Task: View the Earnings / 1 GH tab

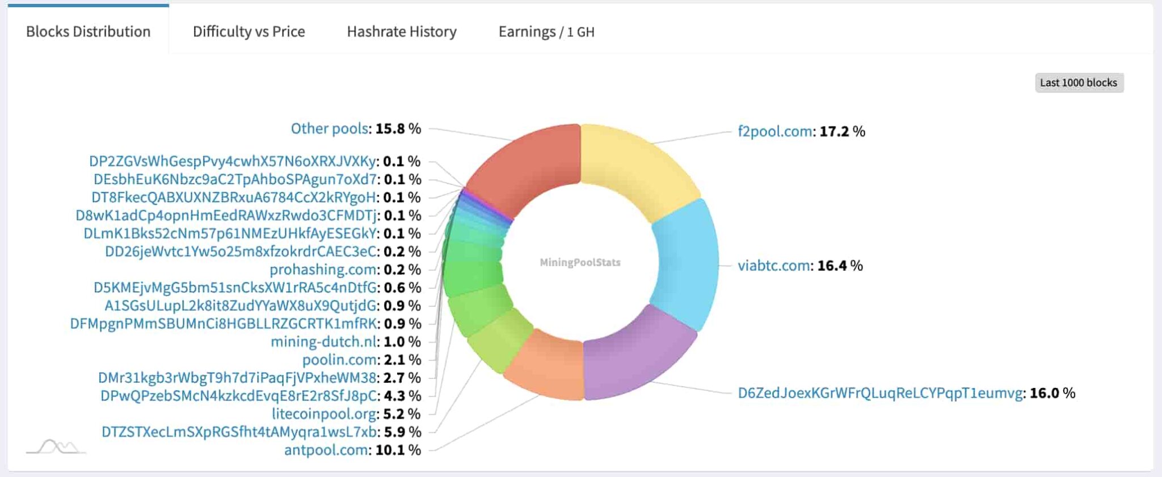Action: (x=546, y=32)
